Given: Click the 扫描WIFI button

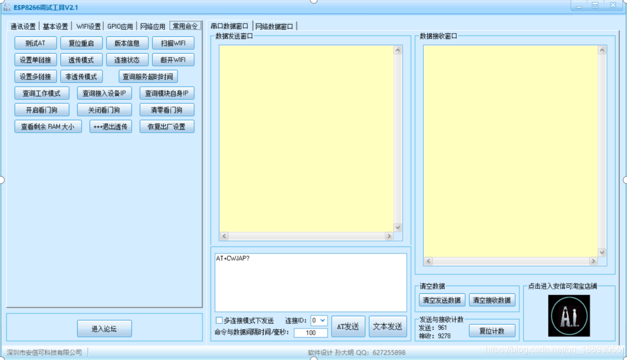Looking at the screenshot, I should click(x=173, y=43).
